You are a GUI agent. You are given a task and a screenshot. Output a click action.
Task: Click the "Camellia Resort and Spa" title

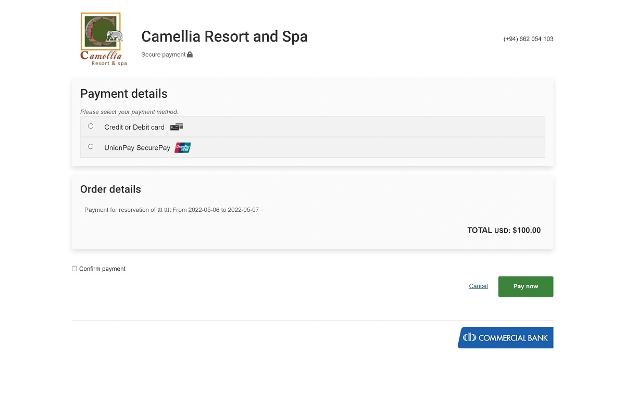coord(224,36)
